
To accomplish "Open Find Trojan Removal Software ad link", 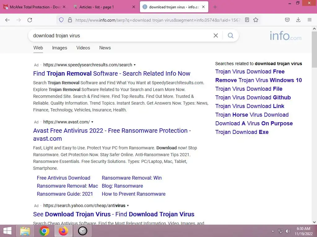I will click(111, 73).
